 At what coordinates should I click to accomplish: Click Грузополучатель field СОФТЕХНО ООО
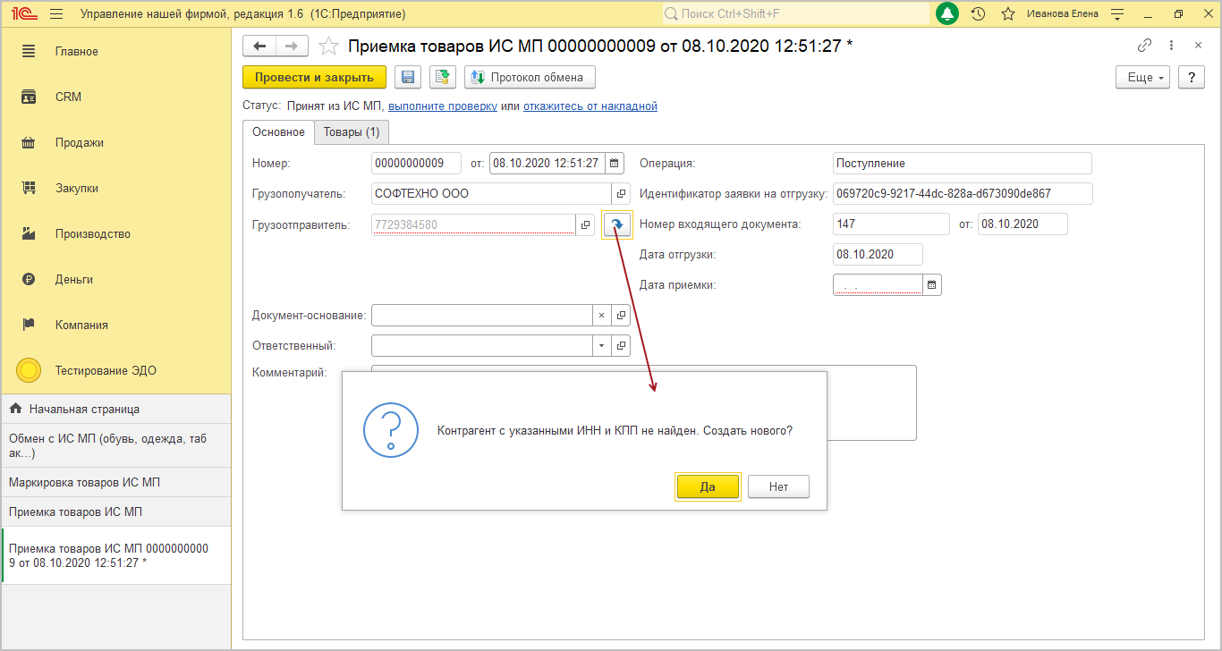491,193
